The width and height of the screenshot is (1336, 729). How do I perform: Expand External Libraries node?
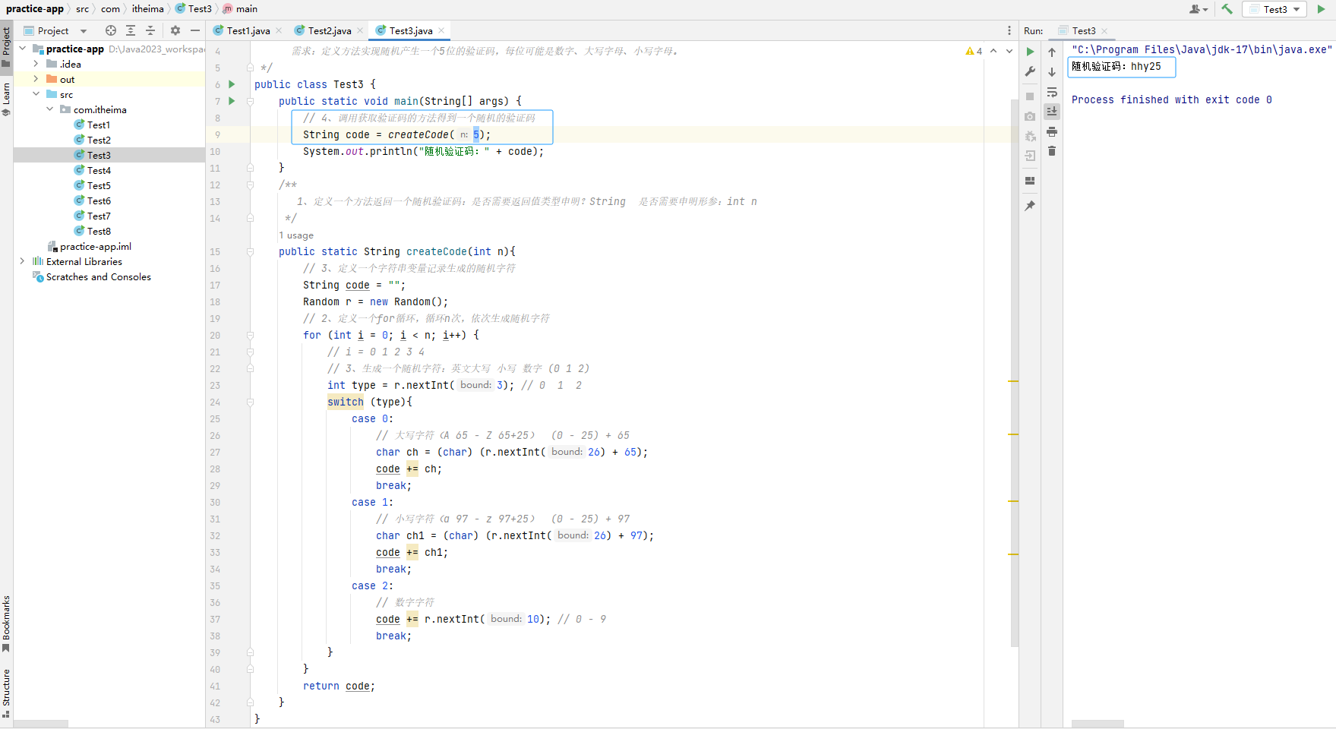click(22, 261)
